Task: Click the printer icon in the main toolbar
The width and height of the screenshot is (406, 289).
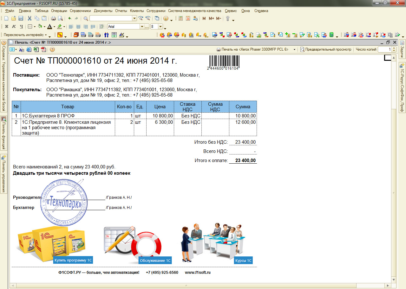Action: pyautogui.click(x=53, y=18)
